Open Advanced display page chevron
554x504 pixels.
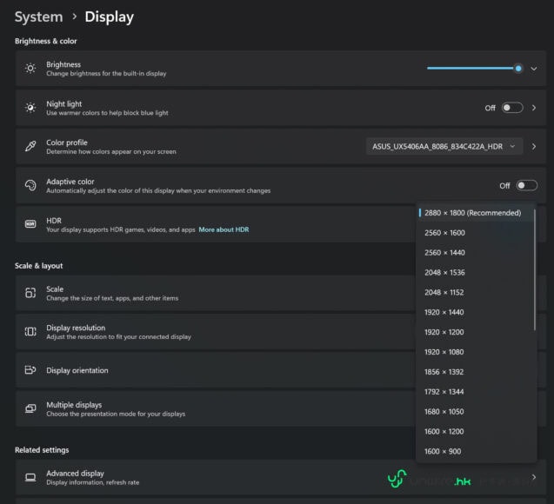click(534, 477)
